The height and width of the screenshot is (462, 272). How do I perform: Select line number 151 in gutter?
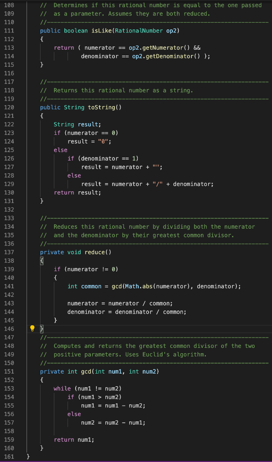click(9, 372)
